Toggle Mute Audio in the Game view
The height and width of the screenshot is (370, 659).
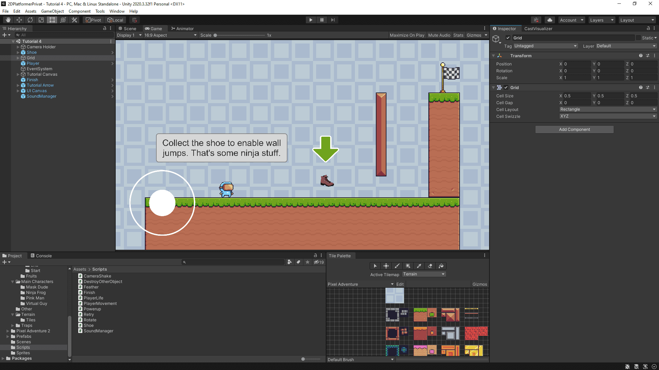click(x=439, y=35)
